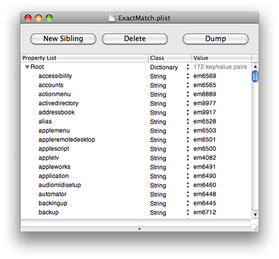Select the applemenu key
Screen dimensions: 279x259
54,131
